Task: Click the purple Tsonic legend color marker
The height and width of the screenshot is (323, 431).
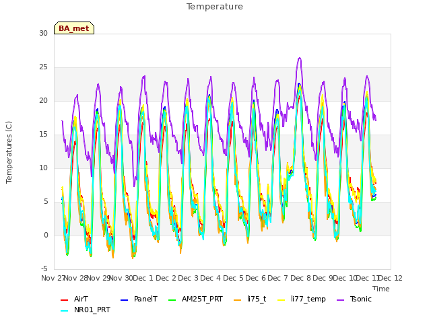Action: (340, 300)
